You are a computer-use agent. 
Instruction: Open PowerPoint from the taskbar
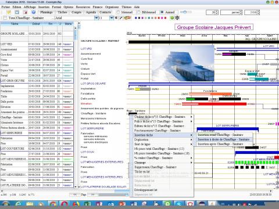(122, 204)
